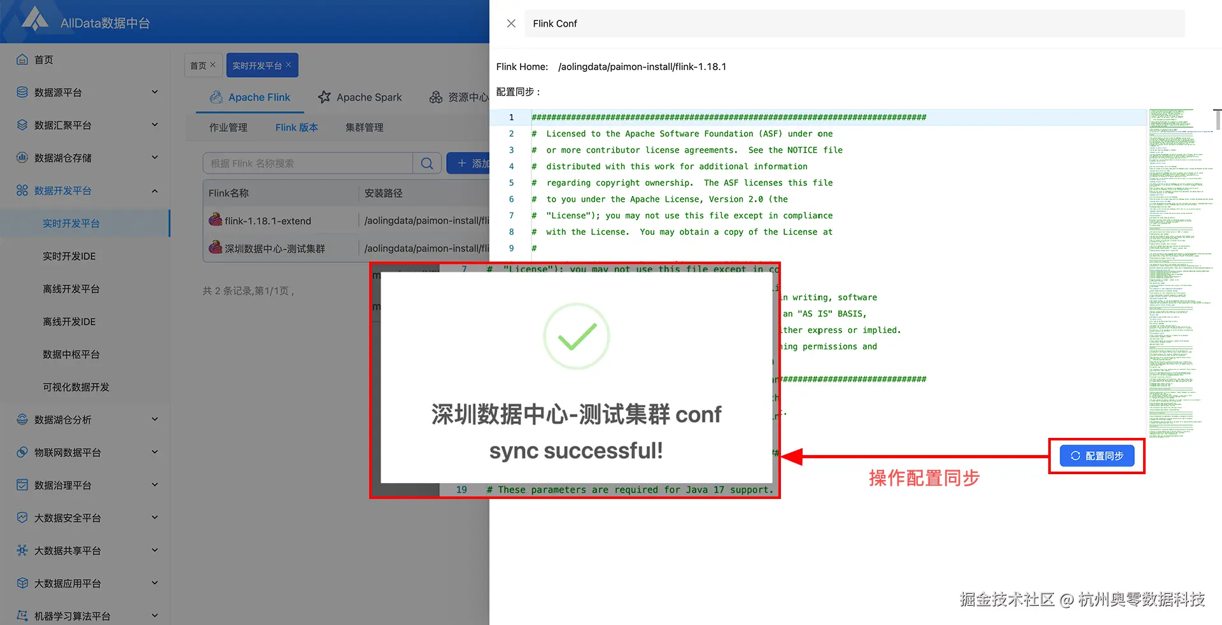Expand the 数据湖仓分析 menu chevron
This screenshot has width=1222, height=625.
point(155,419)
